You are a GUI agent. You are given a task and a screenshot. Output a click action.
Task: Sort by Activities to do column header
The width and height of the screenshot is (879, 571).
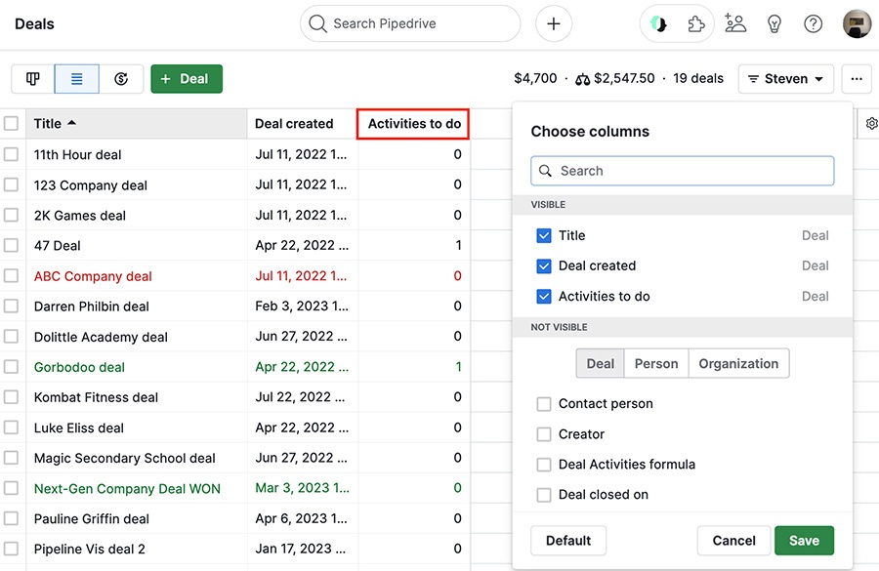413,124
